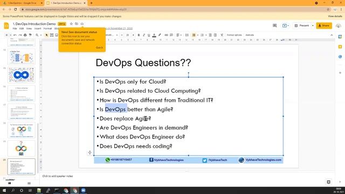
Task: Toggle the Bulleted list button
Action: pyautogui.click(x=194, y=35)
